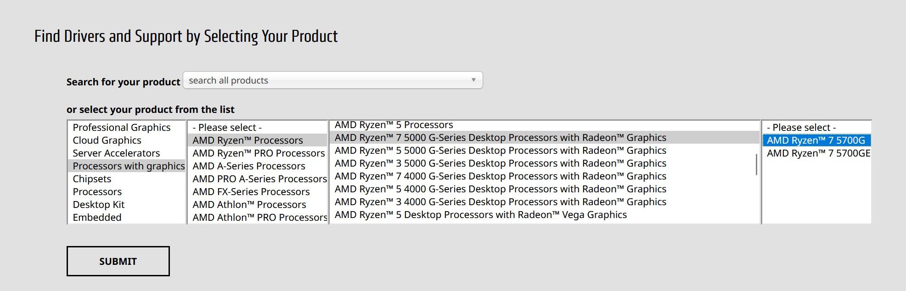Click the series list scrollbar thumb
Image resolution: width=906 pixels, height=291 pixels.
756,164
